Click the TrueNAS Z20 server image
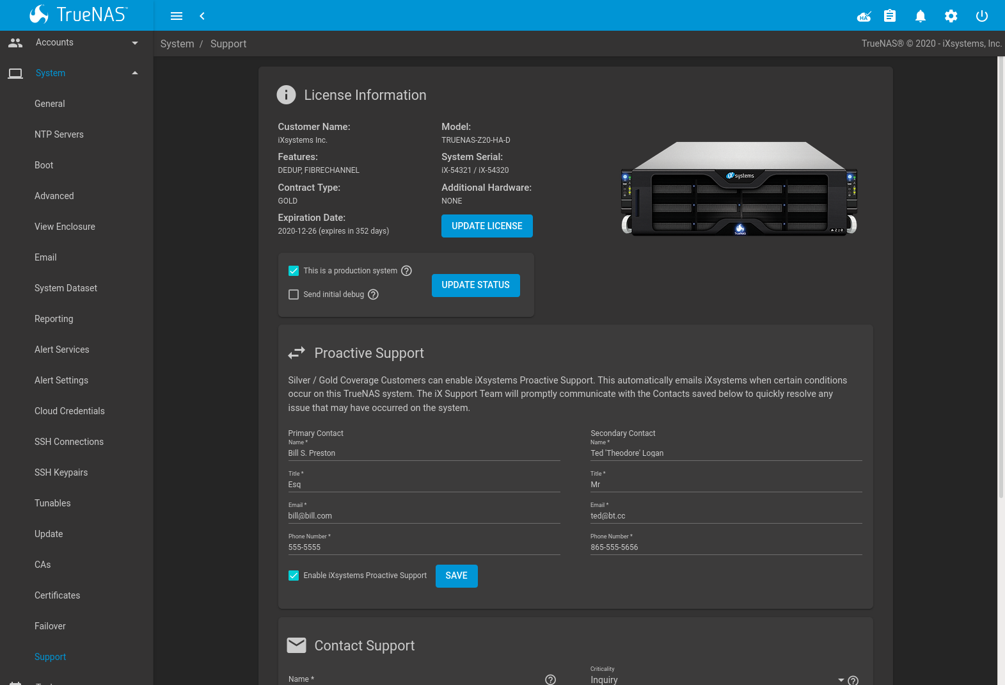1005x685 pixels. (x=739, y=189)
